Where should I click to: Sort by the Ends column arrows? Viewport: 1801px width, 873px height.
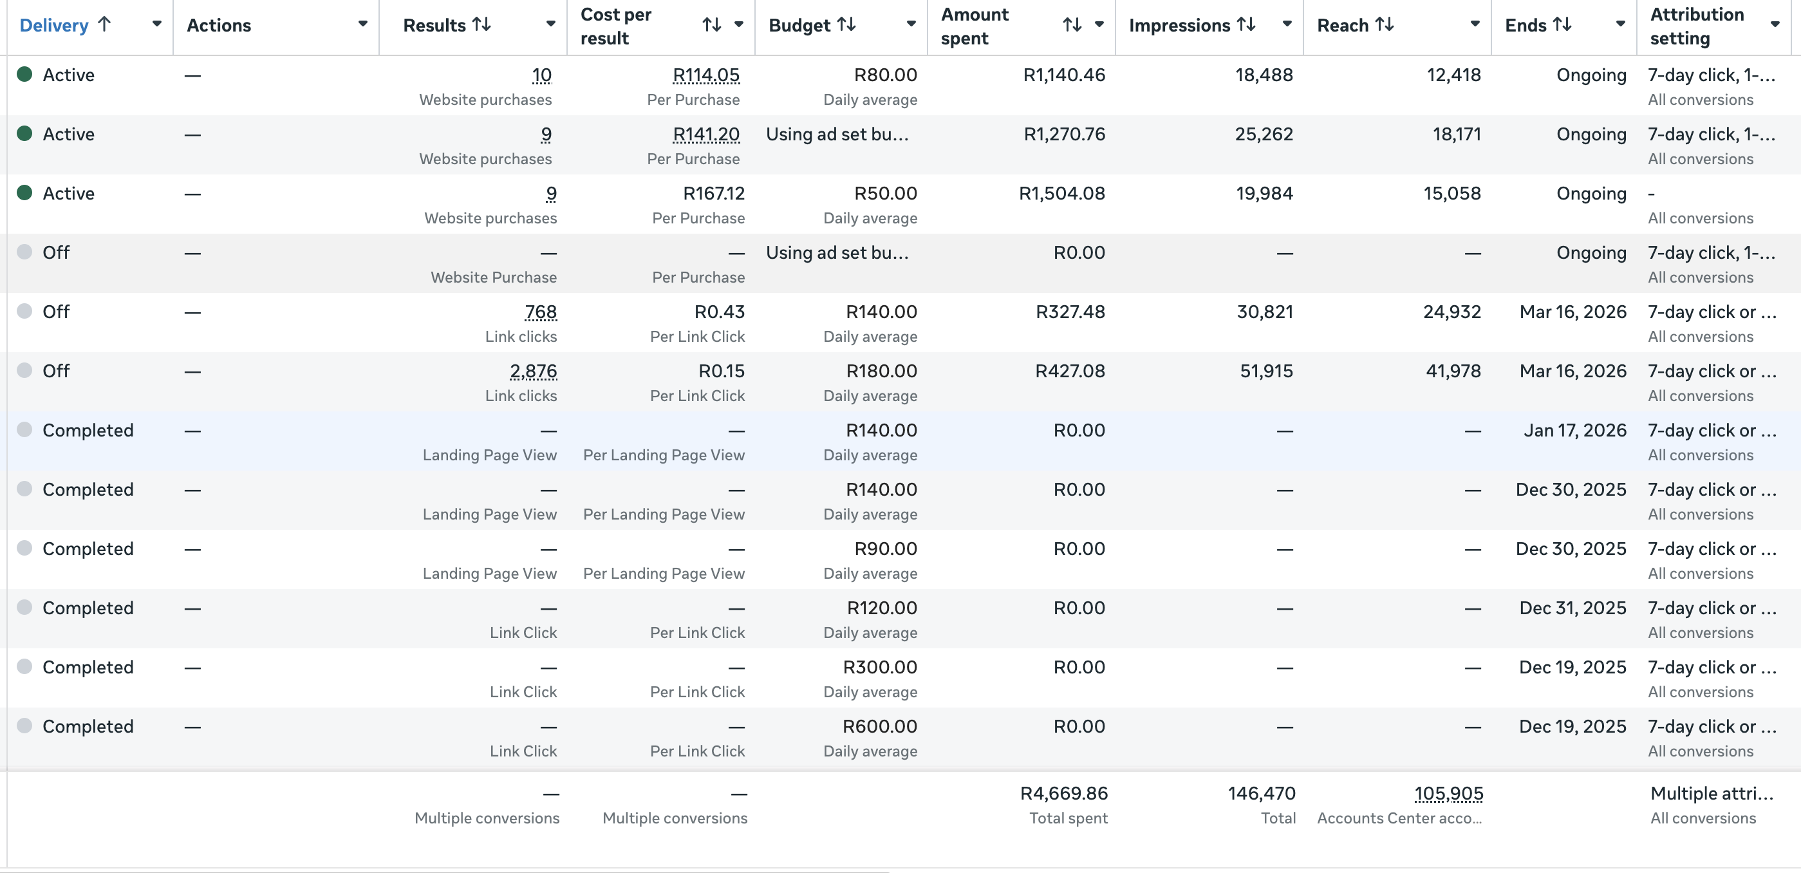click(x=1562, y=24)
